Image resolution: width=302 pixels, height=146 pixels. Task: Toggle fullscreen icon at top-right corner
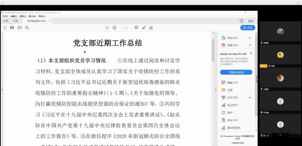[x=298, y=3]
